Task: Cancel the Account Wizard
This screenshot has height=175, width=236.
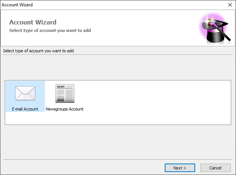Action: coord(215,168)
